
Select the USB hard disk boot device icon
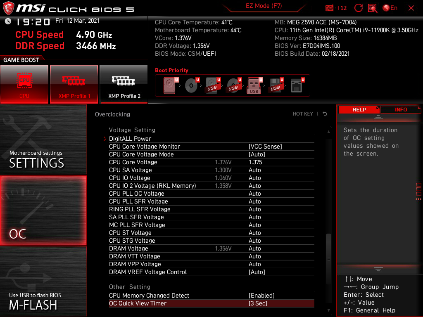tap(213, 85)
